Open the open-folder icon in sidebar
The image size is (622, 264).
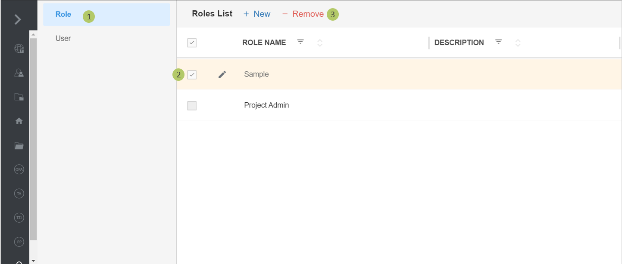point(19,146)
